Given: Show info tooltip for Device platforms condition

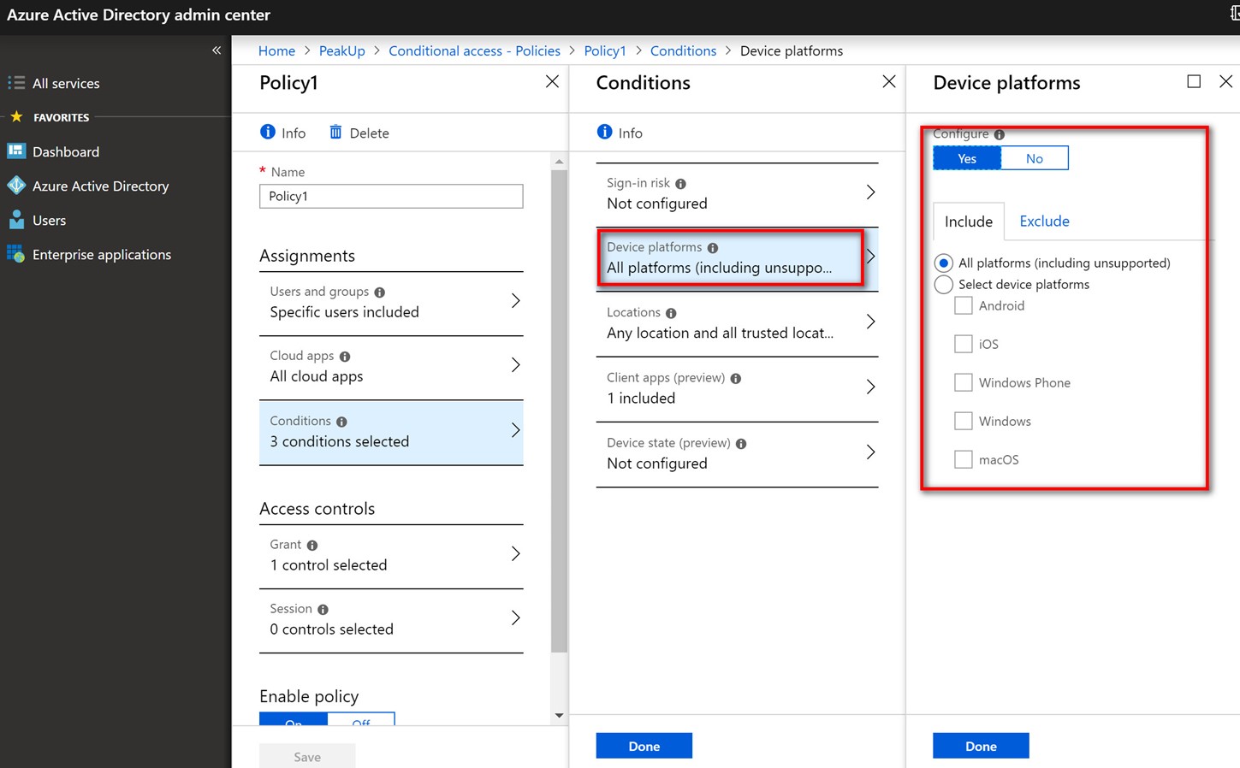Looking at the screenshot, I should coord(713,248).
